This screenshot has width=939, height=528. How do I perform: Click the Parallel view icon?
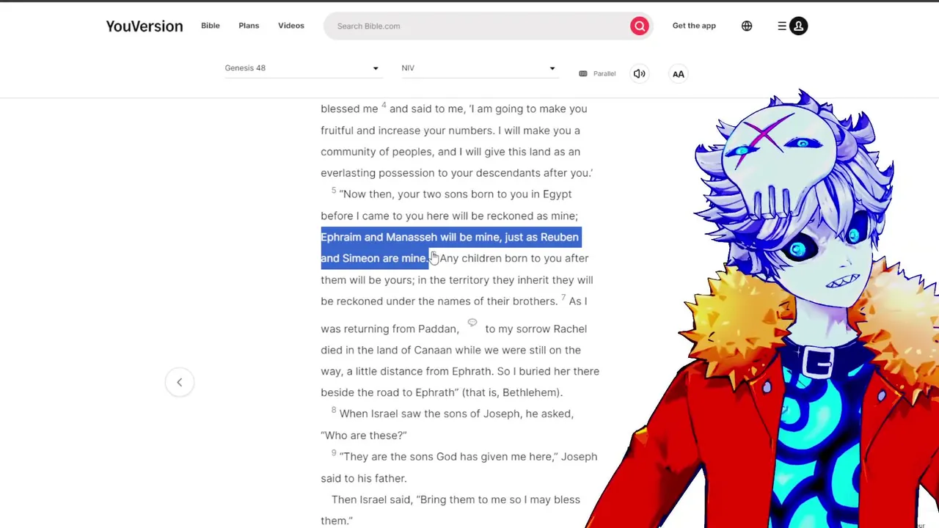tap(583, 73)
